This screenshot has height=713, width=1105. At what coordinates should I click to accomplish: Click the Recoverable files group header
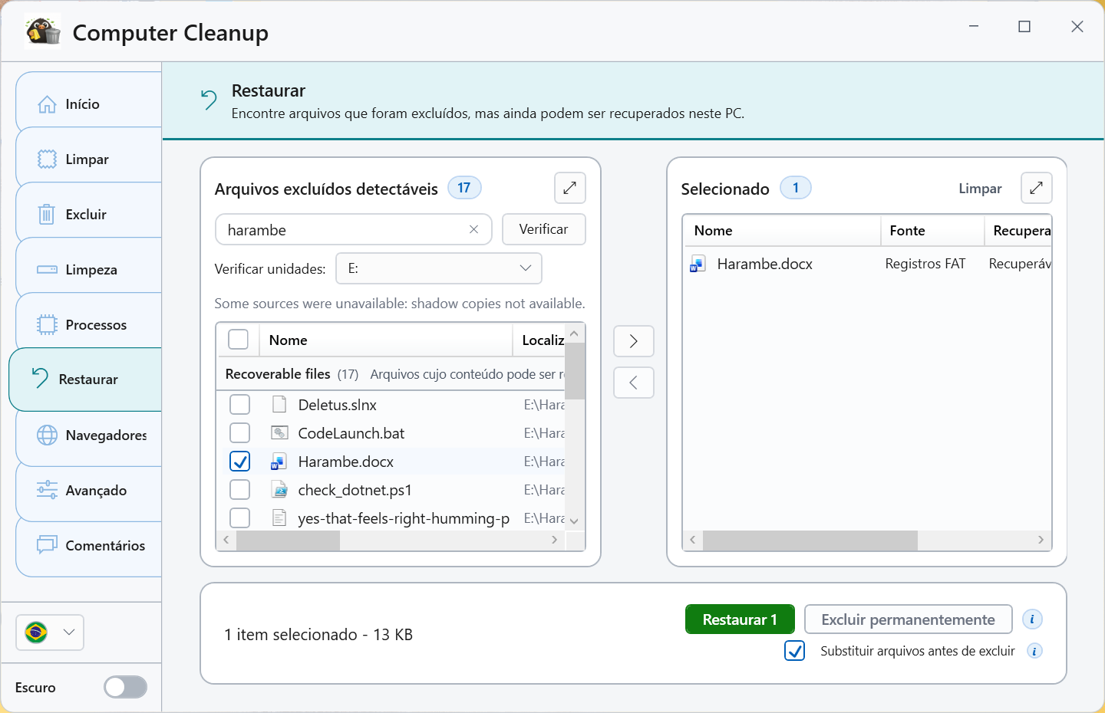pyautogui.click(x=391, y=374)
